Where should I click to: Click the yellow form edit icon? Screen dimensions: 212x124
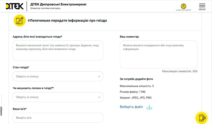20,21
